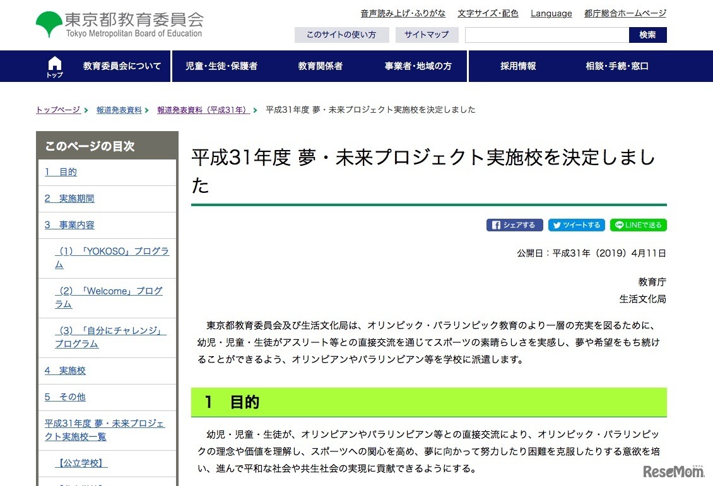
Task: Open the 4 実施校 sidebar link
Action: (x=66, y=371)
